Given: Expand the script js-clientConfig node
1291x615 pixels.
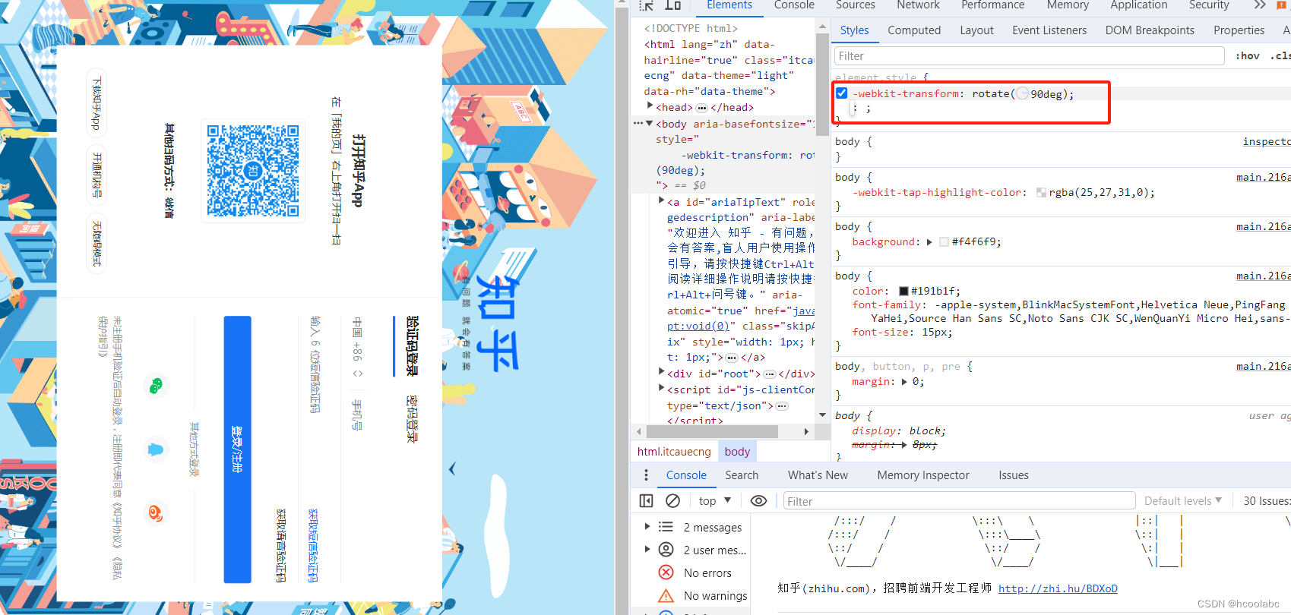Looking at the screenshot, I should [662, 389].
